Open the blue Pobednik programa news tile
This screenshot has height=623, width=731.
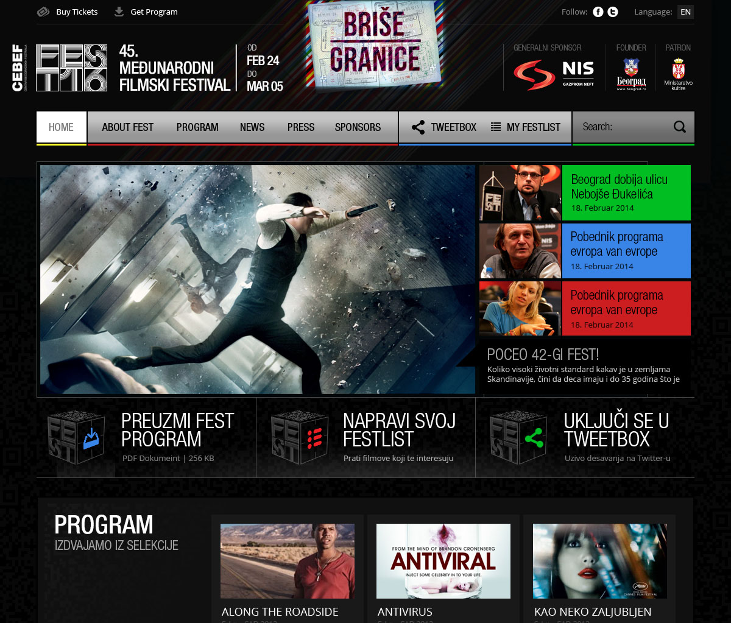pyautogui.click(x=626, y=251)
